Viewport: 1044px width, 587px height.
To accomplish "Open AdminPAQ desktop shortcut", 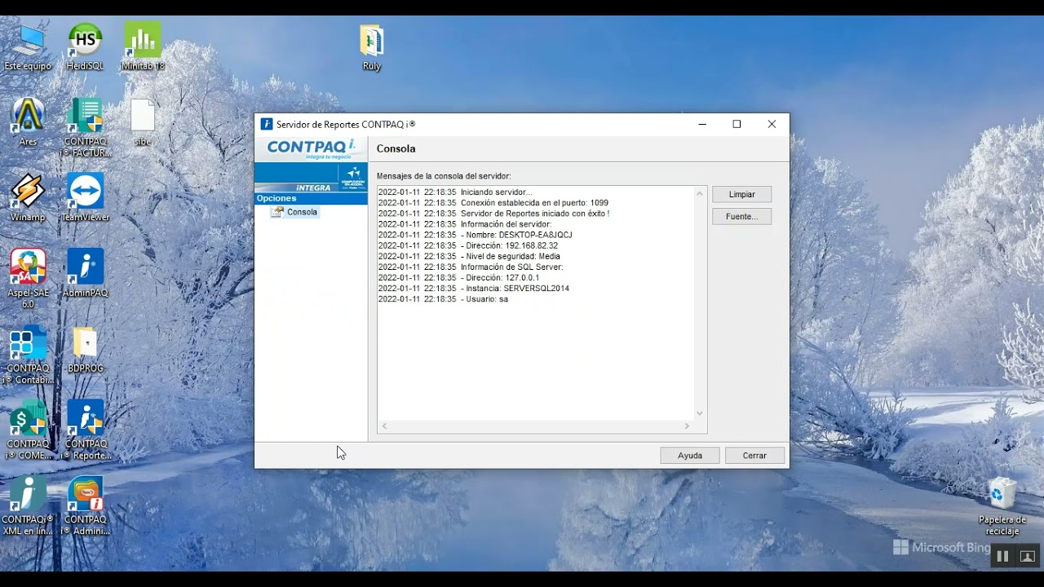I will [x=86, y=273].
